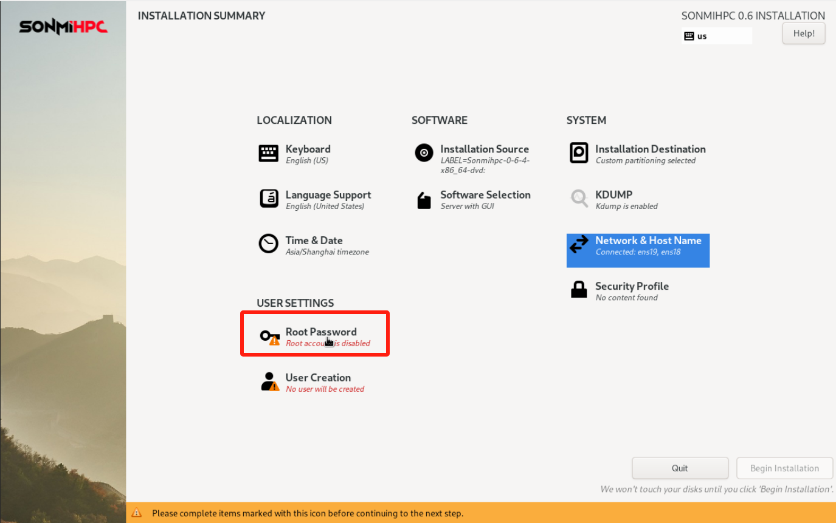Open the Language Support icon

[268, 199]
